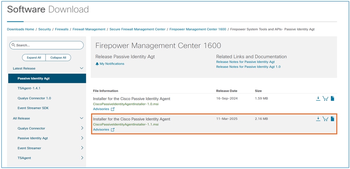Open external Advisories icon for 1.1 installer
Image resolution: width=350 pixels, height=169 pixels.
point(113,129)
